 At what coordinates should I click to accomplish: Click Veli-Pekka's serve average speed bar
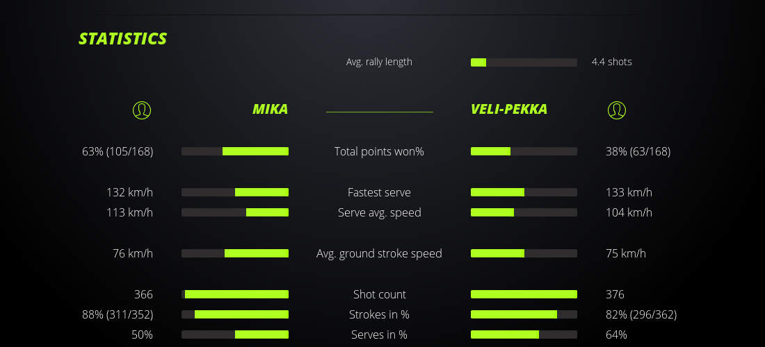point(524,212)
